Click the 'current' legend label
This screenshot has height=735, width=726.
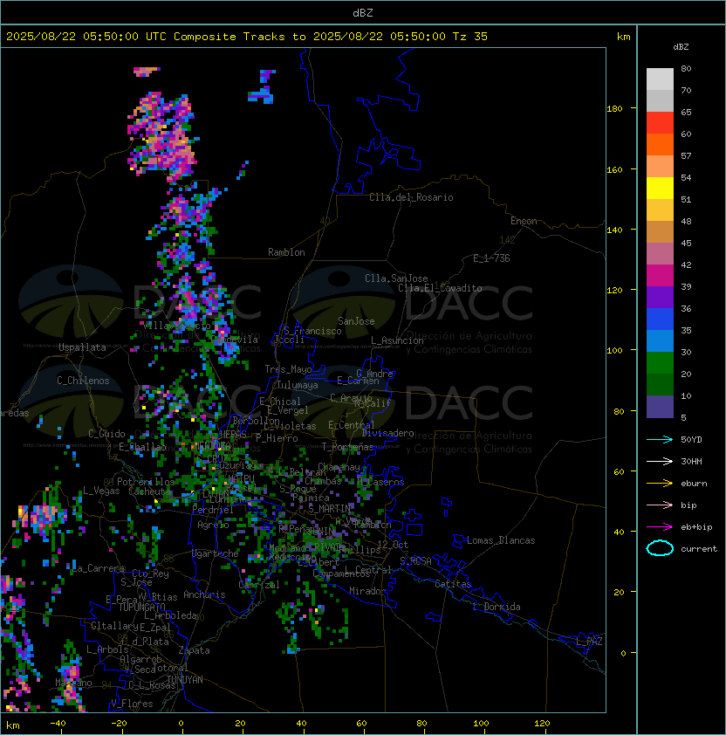699,549
